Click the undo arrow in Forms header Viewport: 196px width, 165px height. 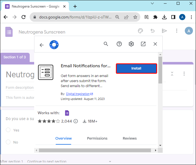(x=153, y=31)
